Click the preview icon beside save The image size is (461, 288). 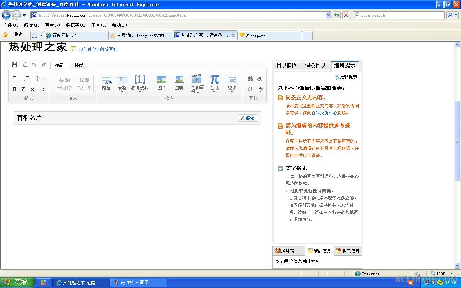tap(24, 65)
